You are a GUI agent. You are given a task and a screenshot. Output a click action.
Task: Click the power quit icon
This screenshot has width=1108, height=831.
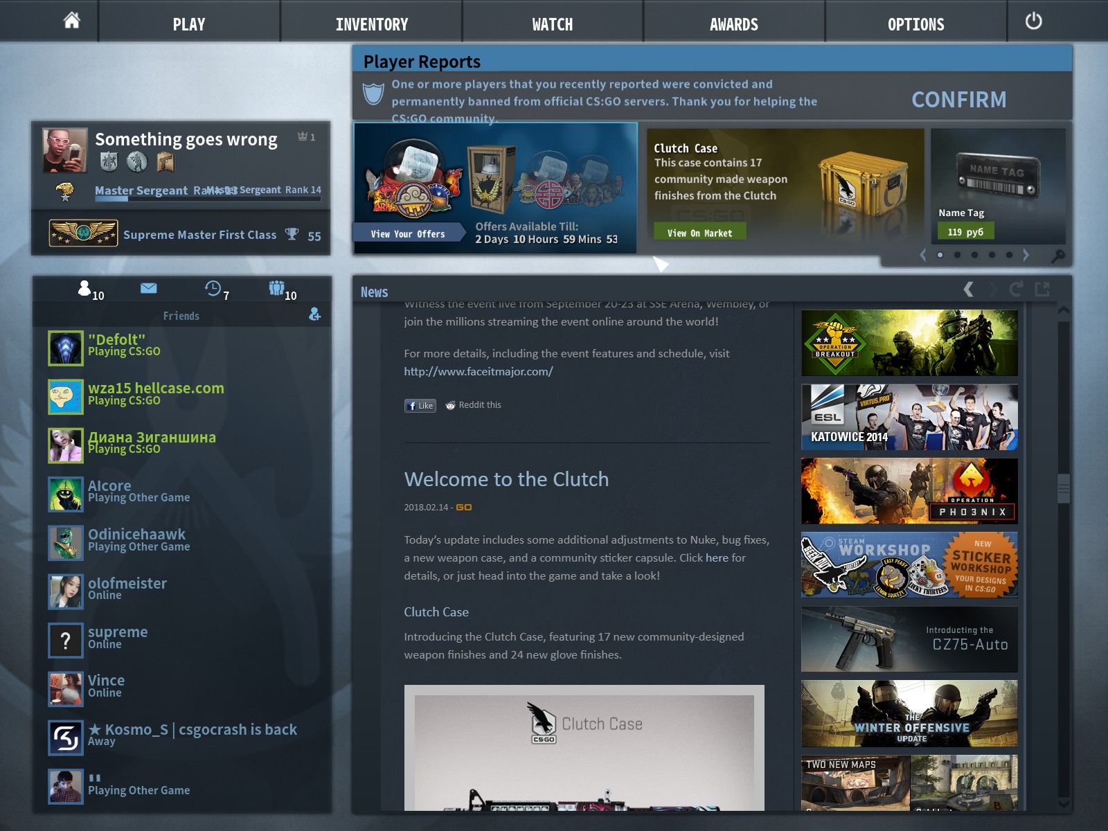(x=1033, y=21)
